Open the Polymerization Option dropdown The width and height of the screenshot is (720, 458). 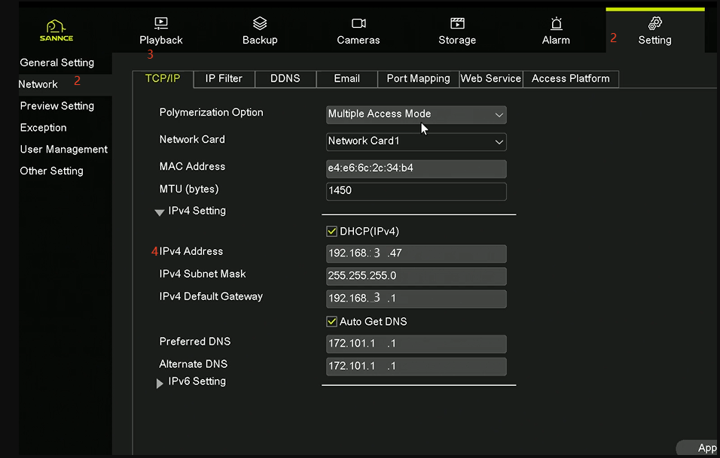(x=416, y=114)
